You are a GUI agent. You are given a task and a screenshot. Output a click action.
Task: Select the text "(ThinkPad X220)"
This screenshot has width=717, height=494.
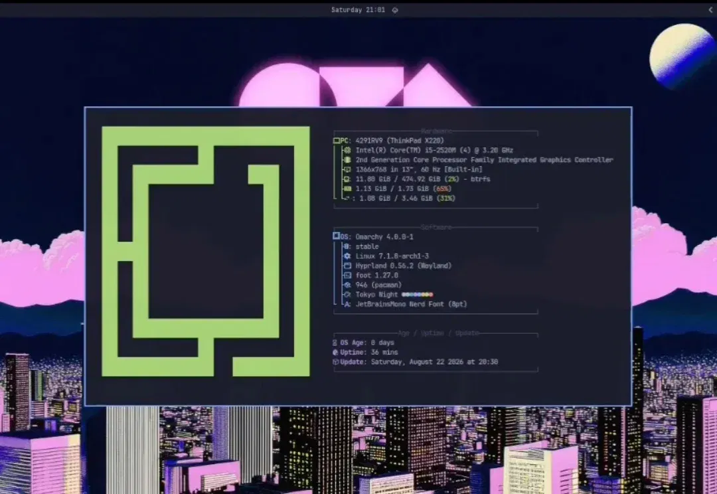pos(415,140)
